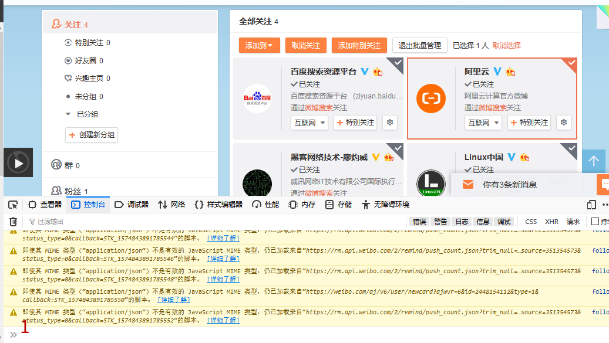Select 特别关注 0 in sidebar
Image resolution: width=609 pixels, height=343 pixels.
88,43
